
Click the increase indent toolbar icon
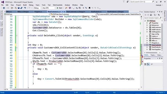tap(79, 8)
